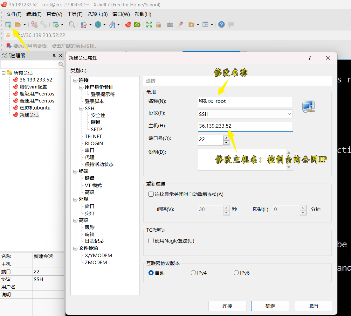Select 虚拟机ubuntu session
This screenshot has height=316, width=351.
click(35, 108)
